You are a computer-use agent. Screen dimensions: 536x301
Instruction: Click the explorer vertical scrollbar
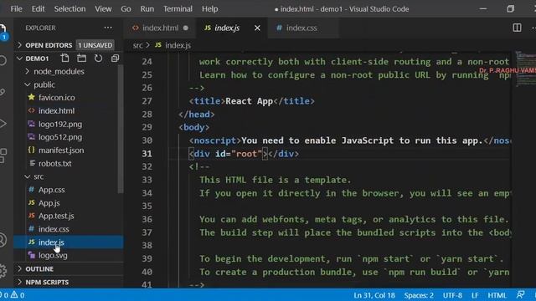coord(121,130)
